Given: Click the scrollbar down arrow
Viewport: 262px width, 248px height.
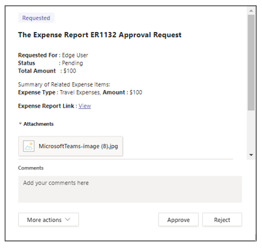Looking at the screenshot, I should click(251, 155).
